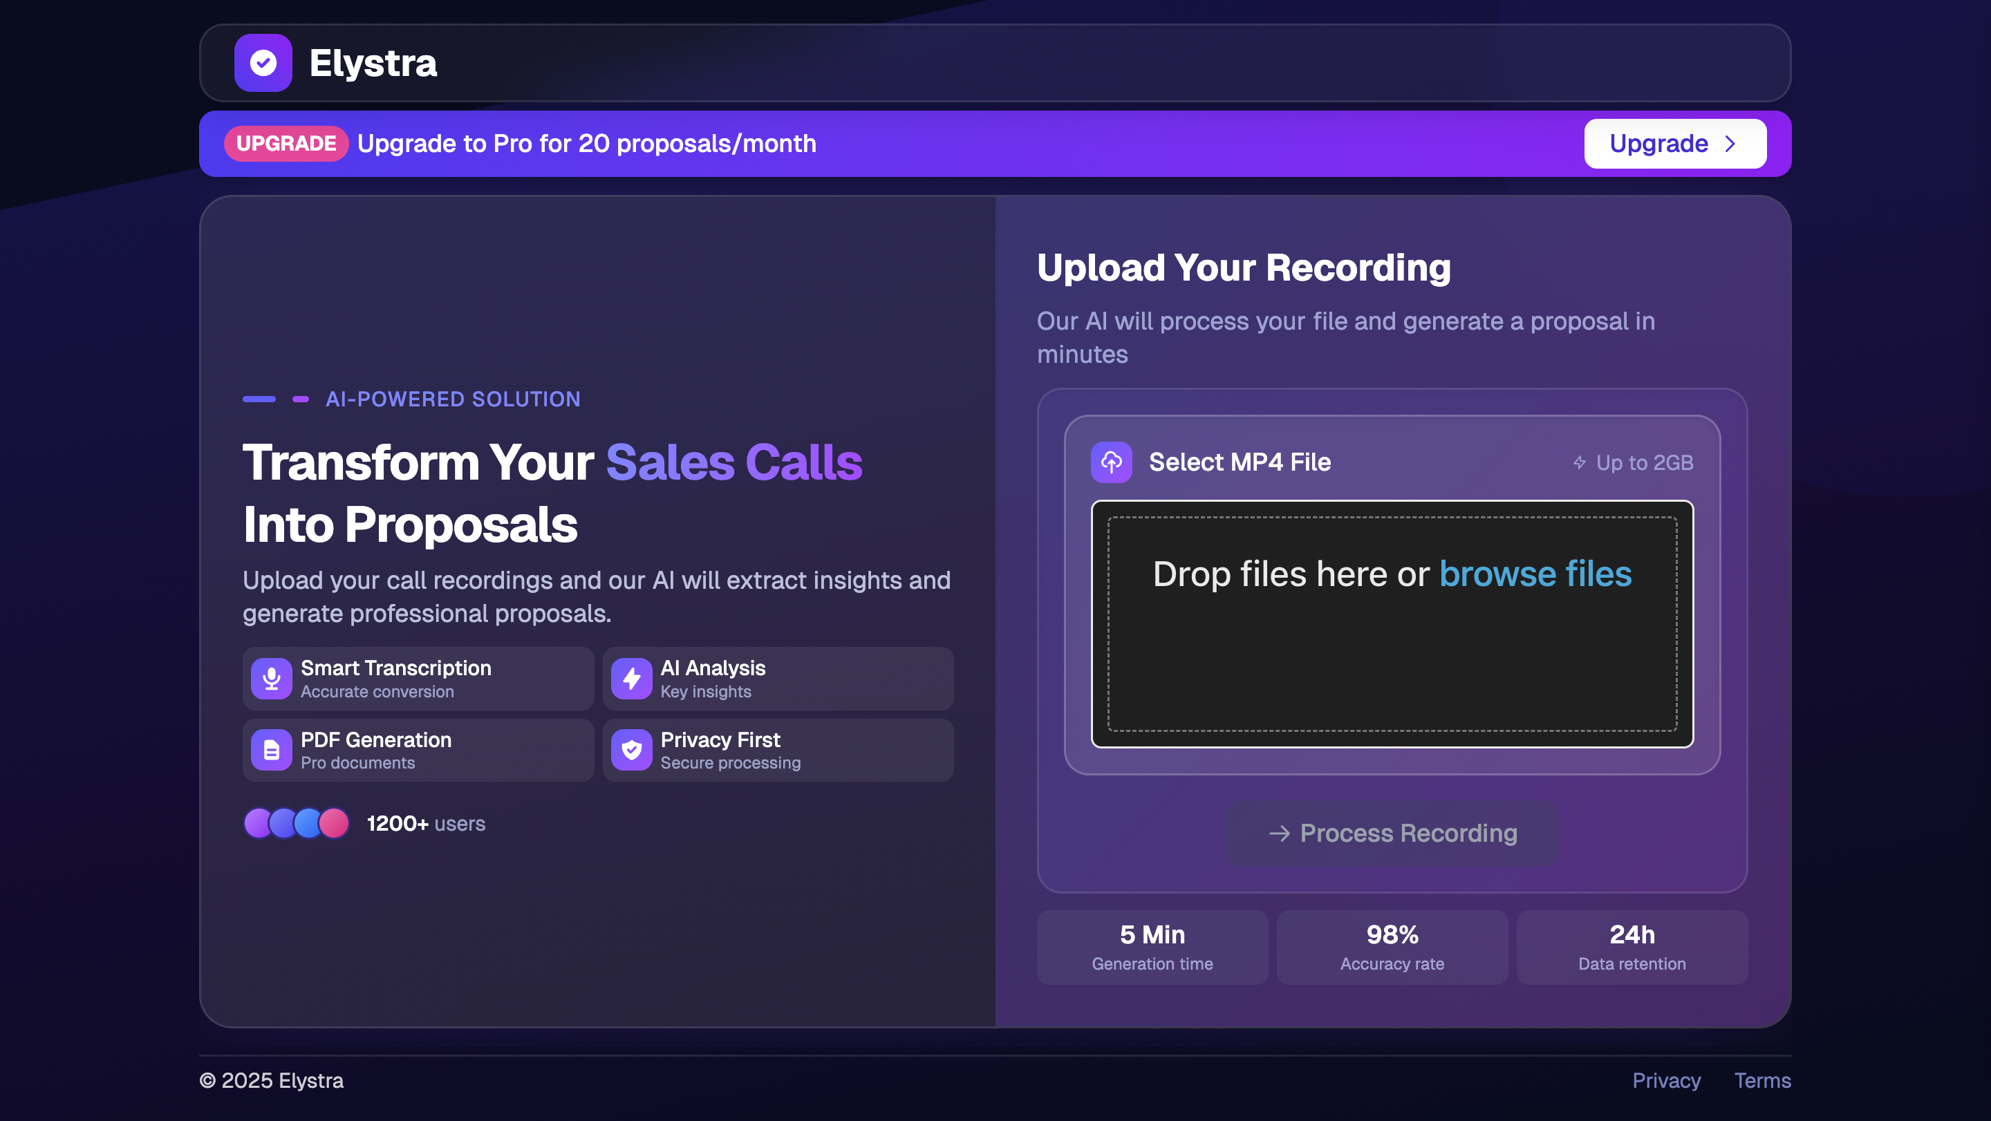
Task: Click the AI Analysis lightning bolt icon
Action: click(x=631, y=678)
